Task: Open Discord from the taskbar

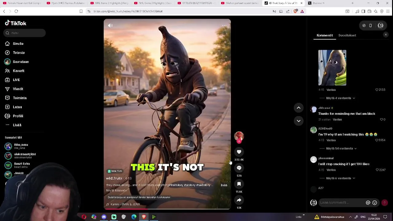Action: (104, 217)
